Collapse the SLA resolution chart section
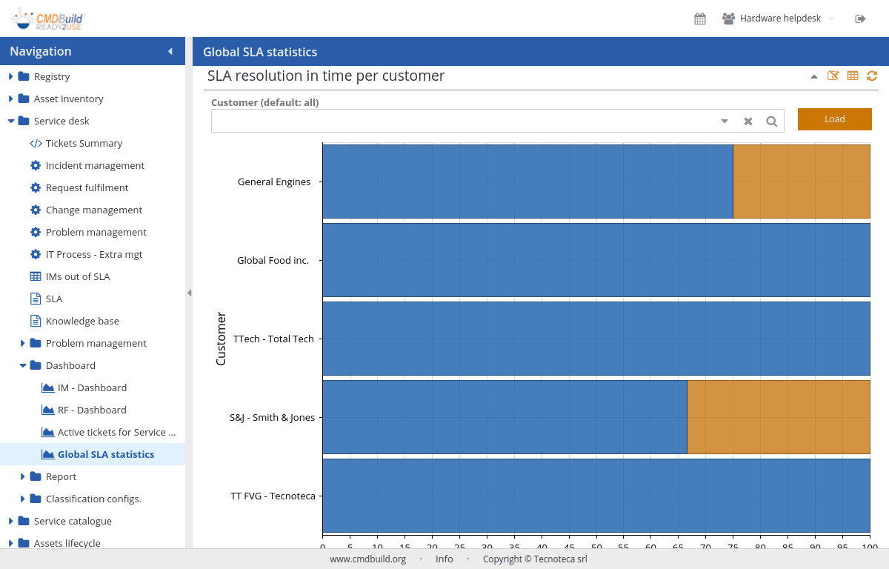The image size is (889, 569). (814, 76)
